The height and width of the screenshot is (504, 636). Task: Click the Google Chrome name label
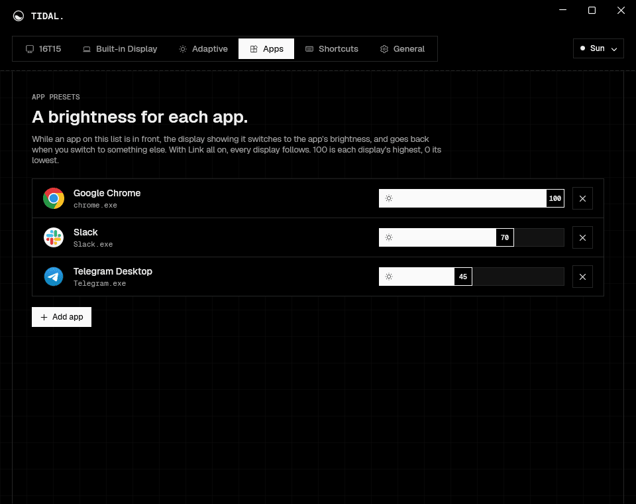(x=107, y=194)
